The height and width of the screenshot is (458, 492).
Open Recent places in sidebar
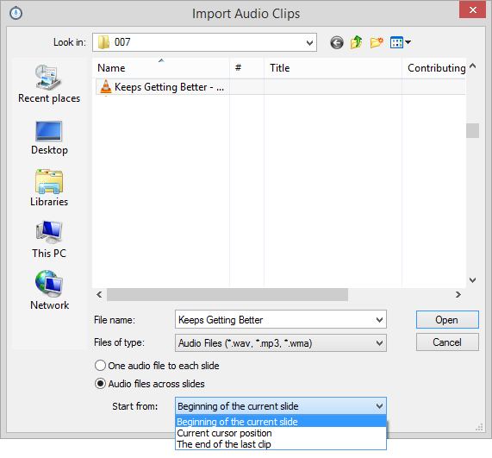tap(49, 84)
